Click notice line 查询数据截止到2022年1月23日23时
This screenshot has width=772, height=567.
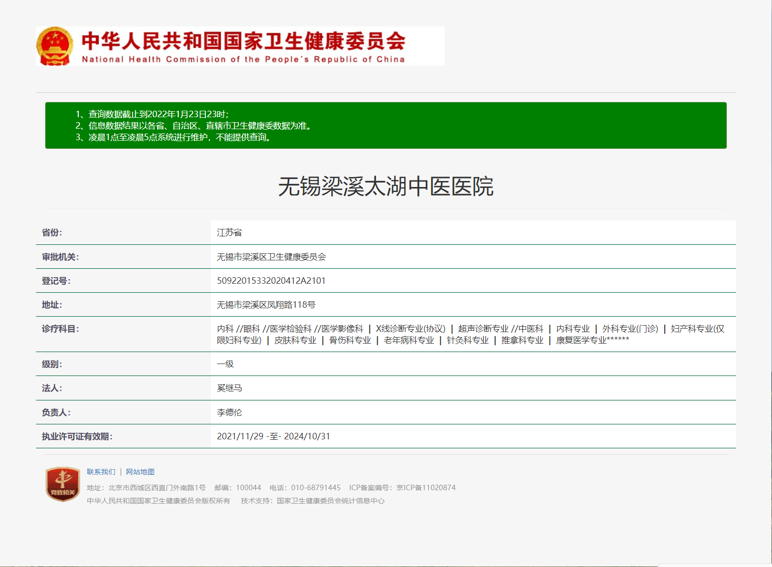coord(152,114)
